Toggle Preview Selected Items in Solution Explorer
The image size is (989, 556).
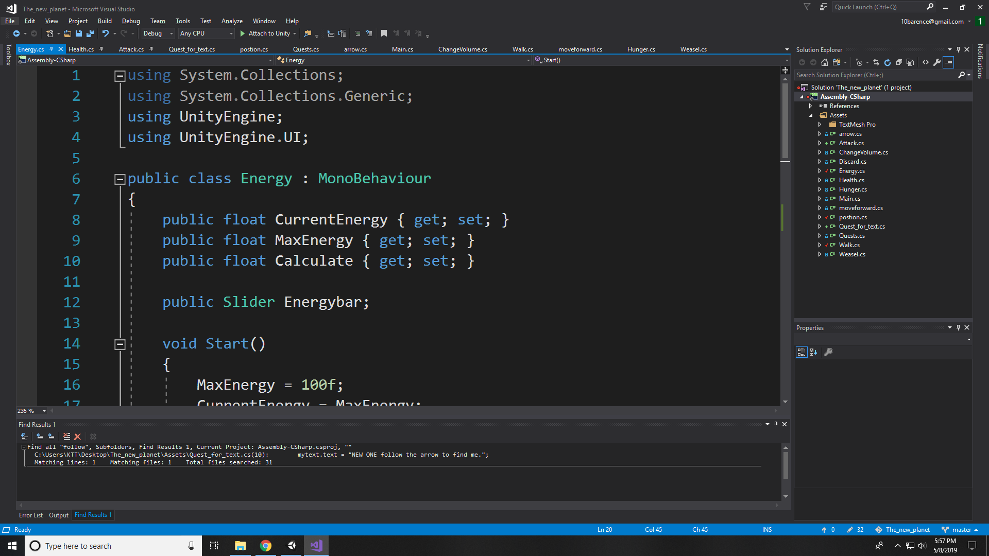(x=948, y=62)
